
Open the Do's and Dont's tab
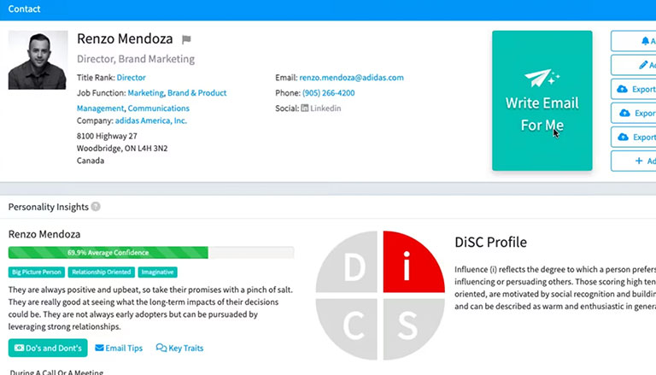48,348
